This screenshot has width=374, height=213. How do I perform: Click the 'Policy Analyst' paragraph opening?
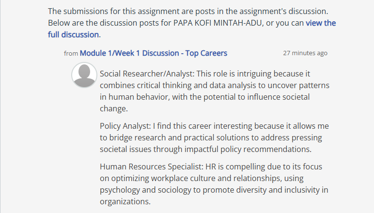pos(125,126)
